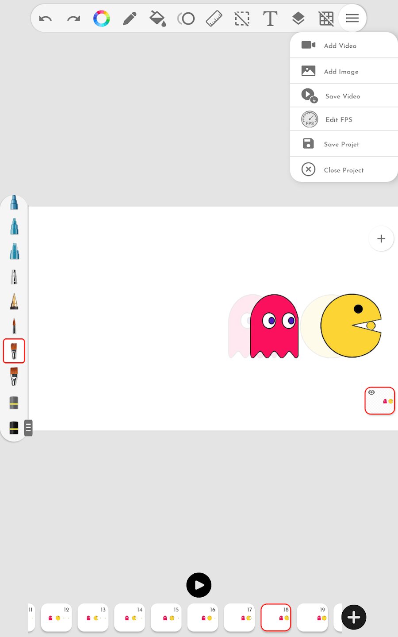
Task: Open Edit FPS option
Action: pos(344,119)
